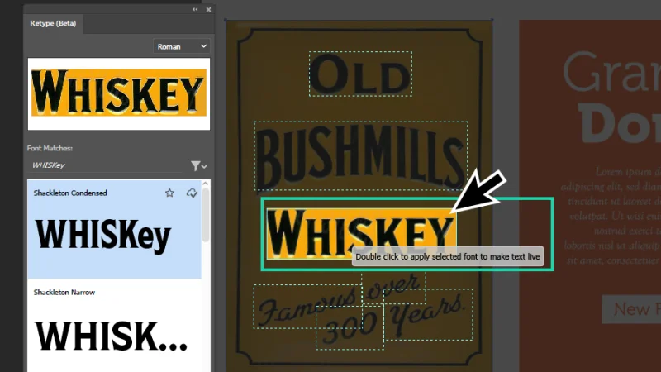Screen dimensions: 661x372
Task: Expand the filter options chevron
Action: [204, 166]
